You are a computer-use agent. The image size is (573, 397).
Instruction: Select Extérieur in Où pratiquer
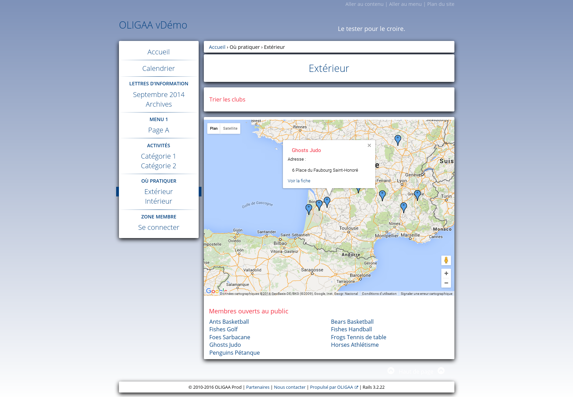158,192
